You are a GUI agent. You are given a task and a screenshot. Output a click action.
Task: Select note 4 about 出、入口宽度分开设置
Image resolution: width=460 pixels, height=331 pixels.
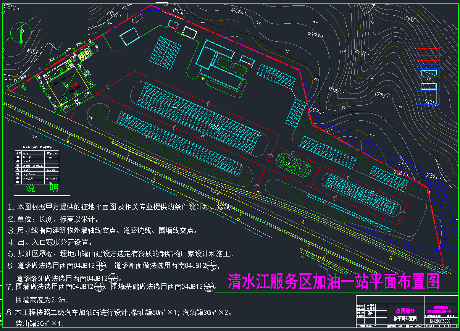point(50,242)
